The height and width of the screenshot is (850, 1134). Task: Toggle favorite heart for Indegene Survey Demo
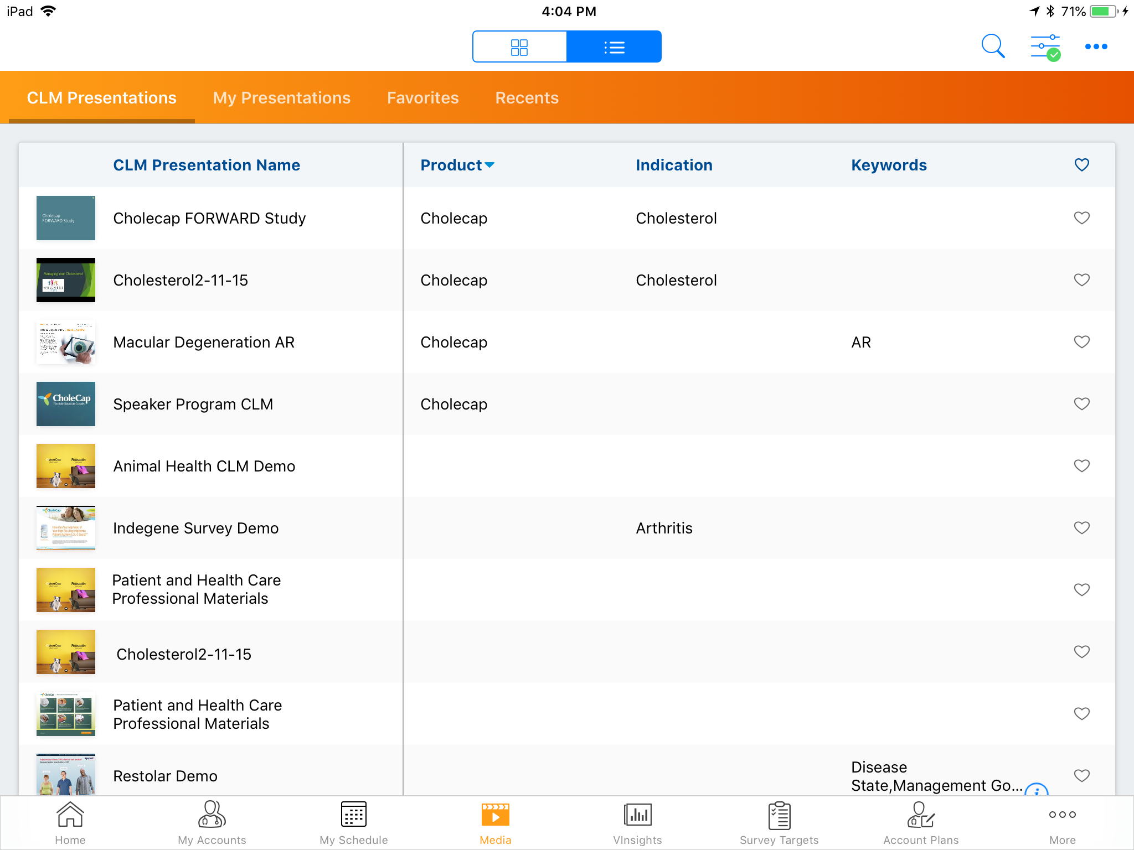point(1081,528)
